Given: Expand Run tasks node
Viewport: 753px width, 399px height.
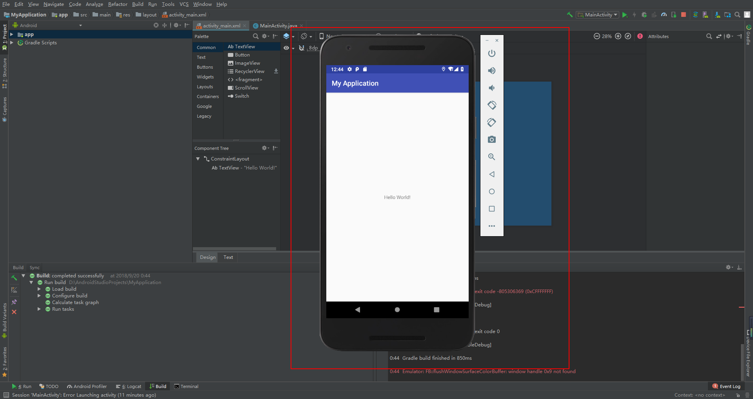Looking at the screenshot, I should pyautogui.click(x=39, y=309).
